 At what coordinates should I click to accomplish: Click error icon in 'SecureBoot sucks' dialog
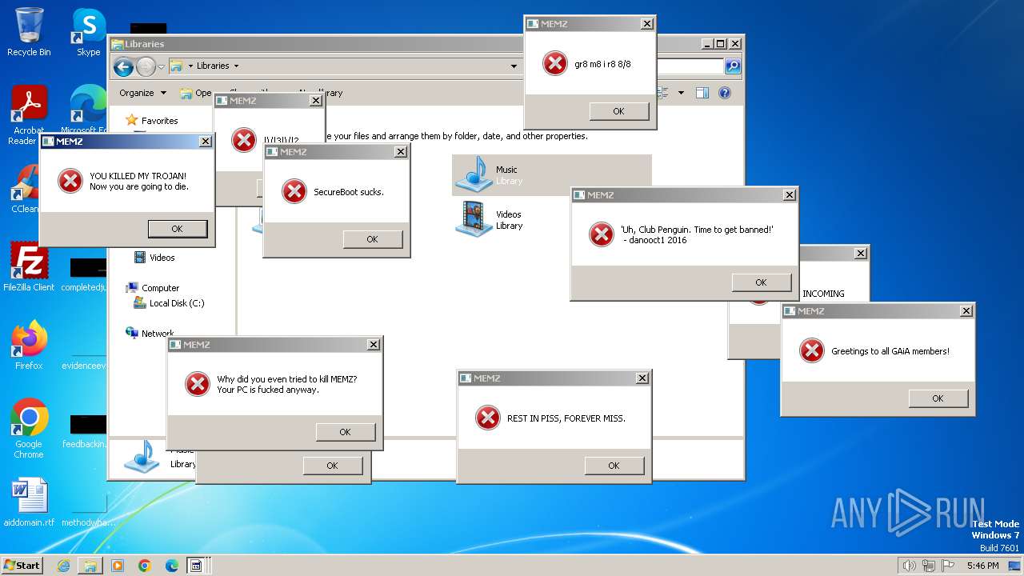pos(294,191)
